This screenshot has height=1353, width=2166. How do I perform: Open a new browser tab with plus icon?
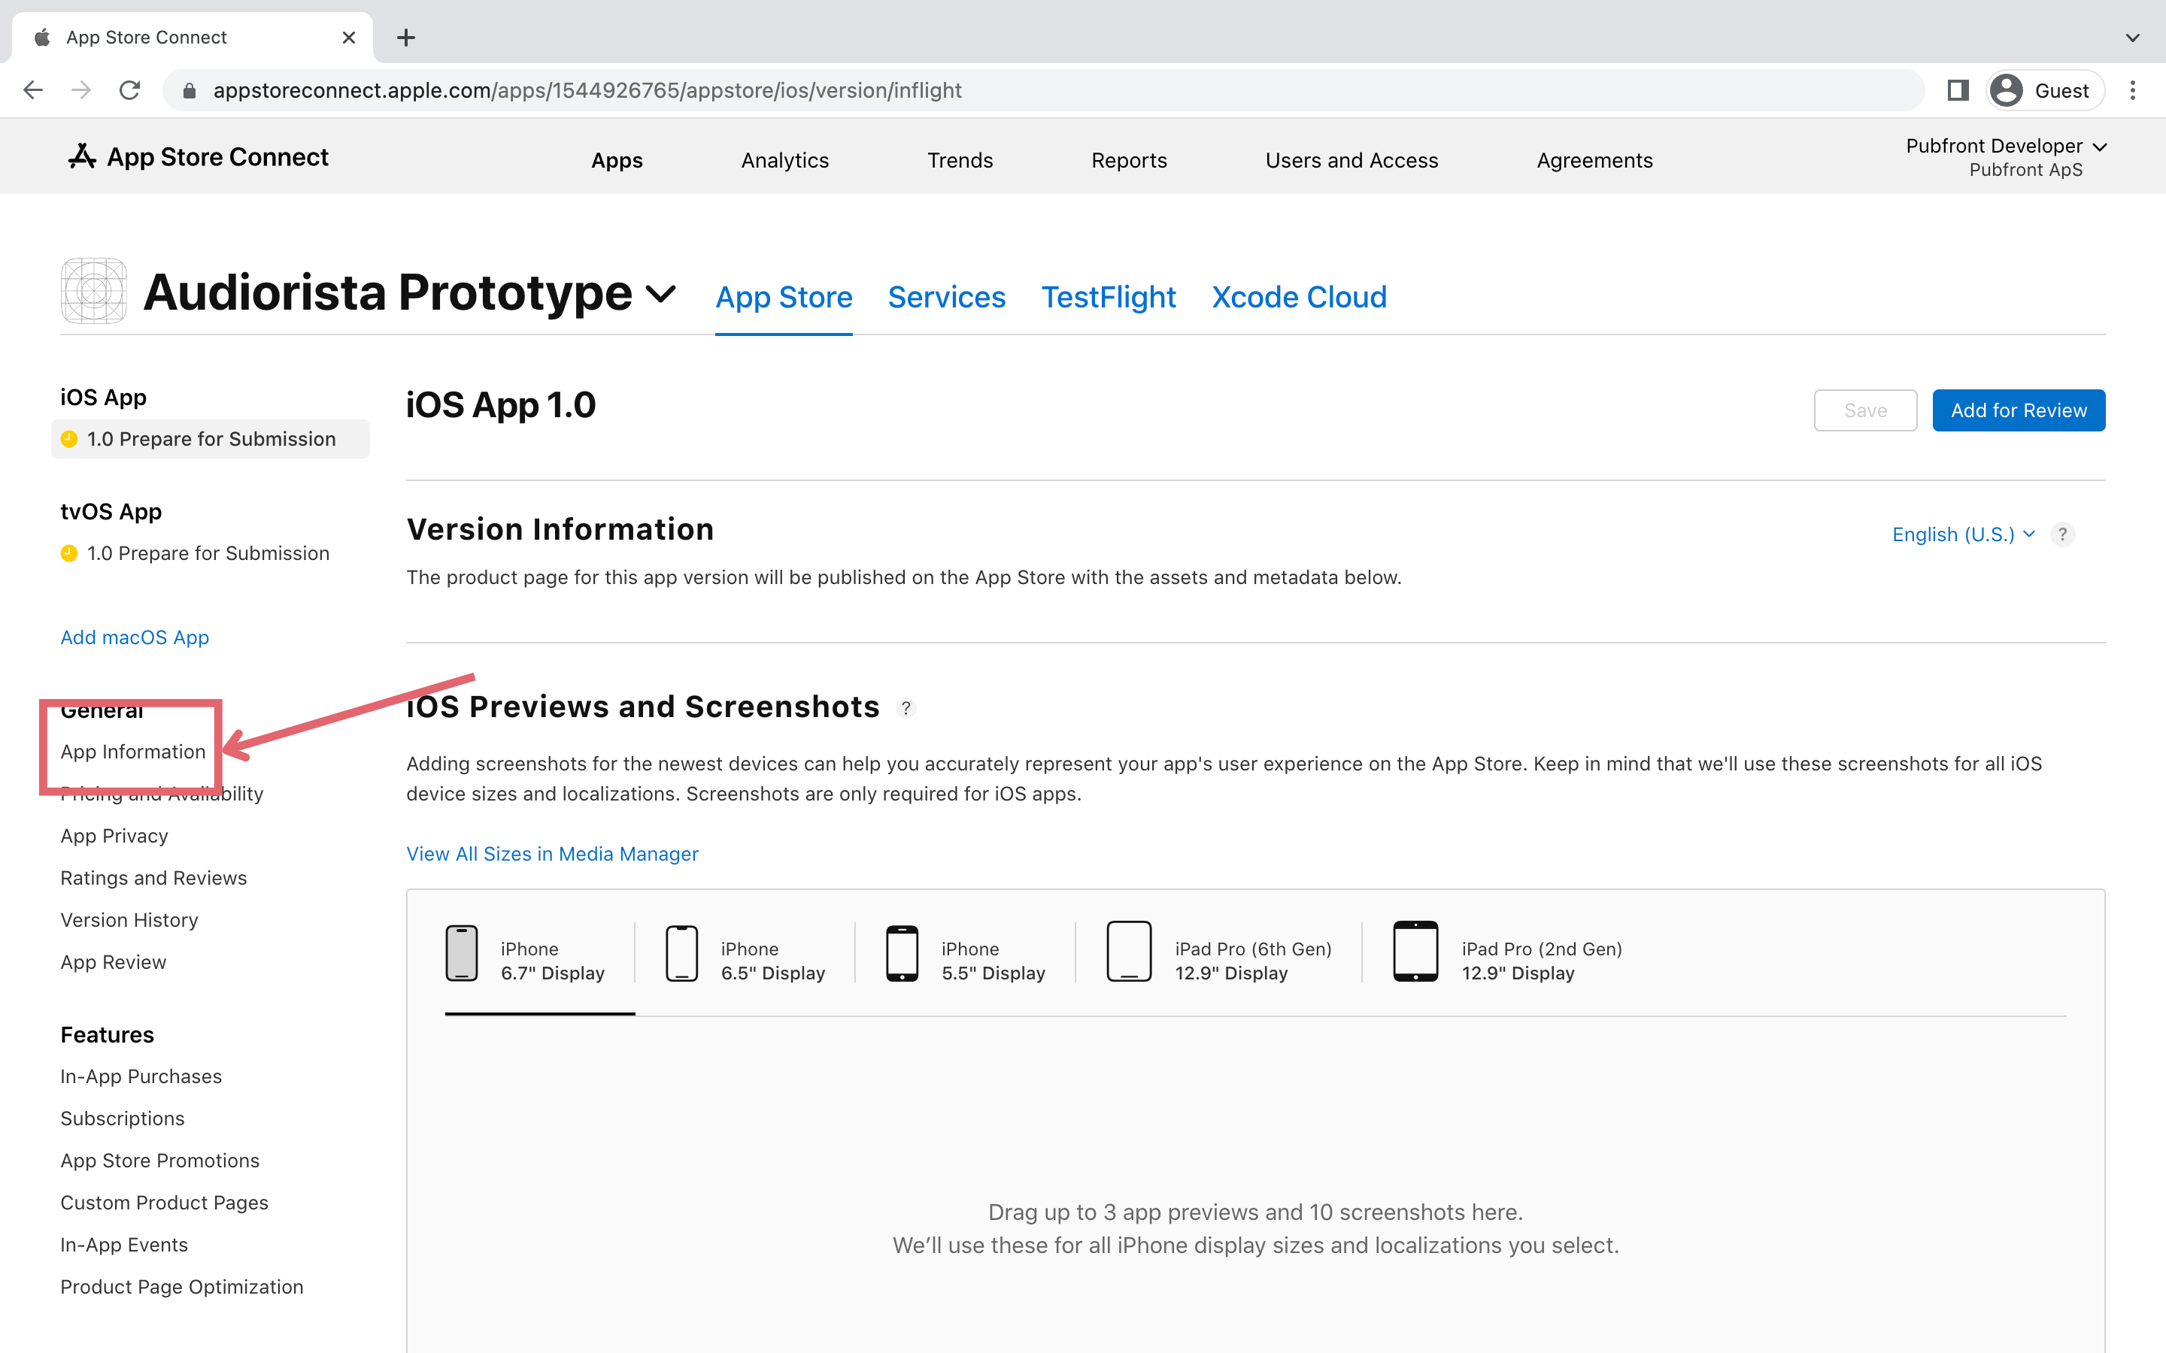406,38
